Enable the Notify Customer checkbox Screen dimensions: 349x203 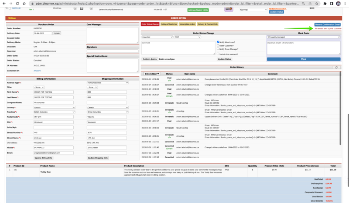click(218, 45)
